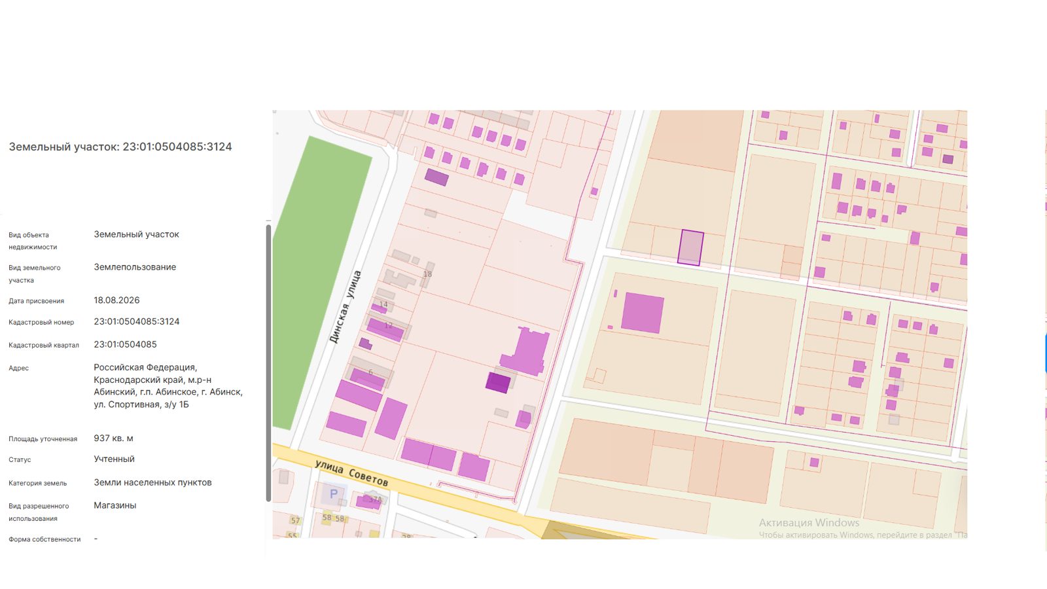The height and width of the screenshot is (589, 1047).
Task: Click the blue parking P icon
Action: click(334, 494)
